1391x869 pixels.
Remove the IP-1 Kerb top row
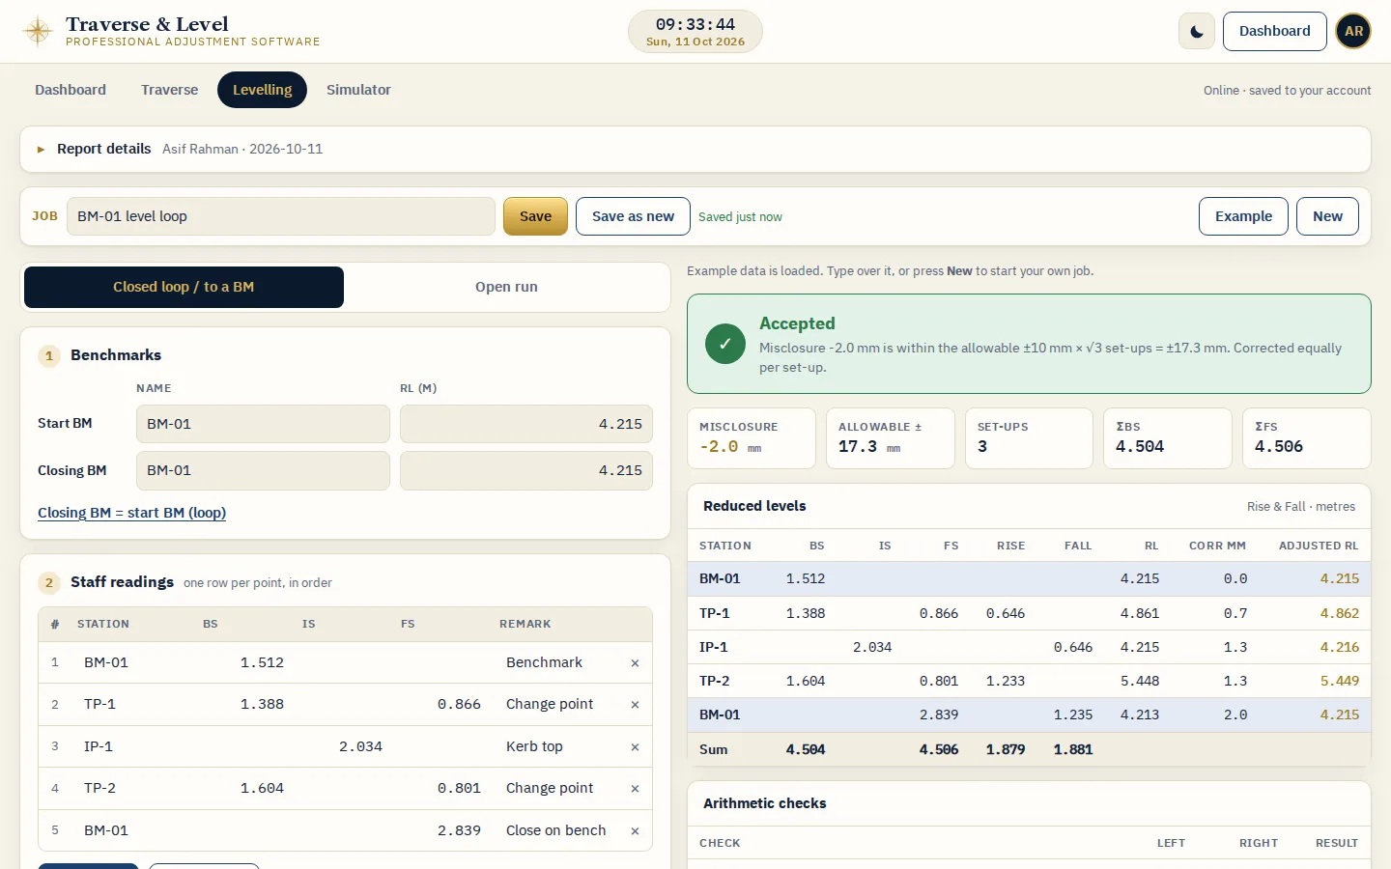click(x=635, y=746)
